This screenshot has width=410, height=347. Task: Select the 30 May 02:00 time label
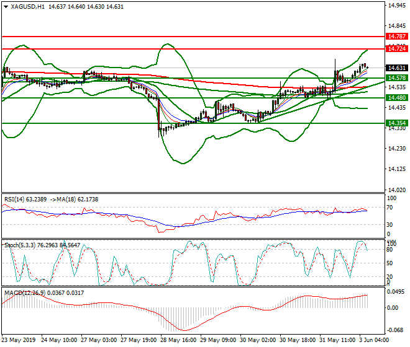[258, 340]
